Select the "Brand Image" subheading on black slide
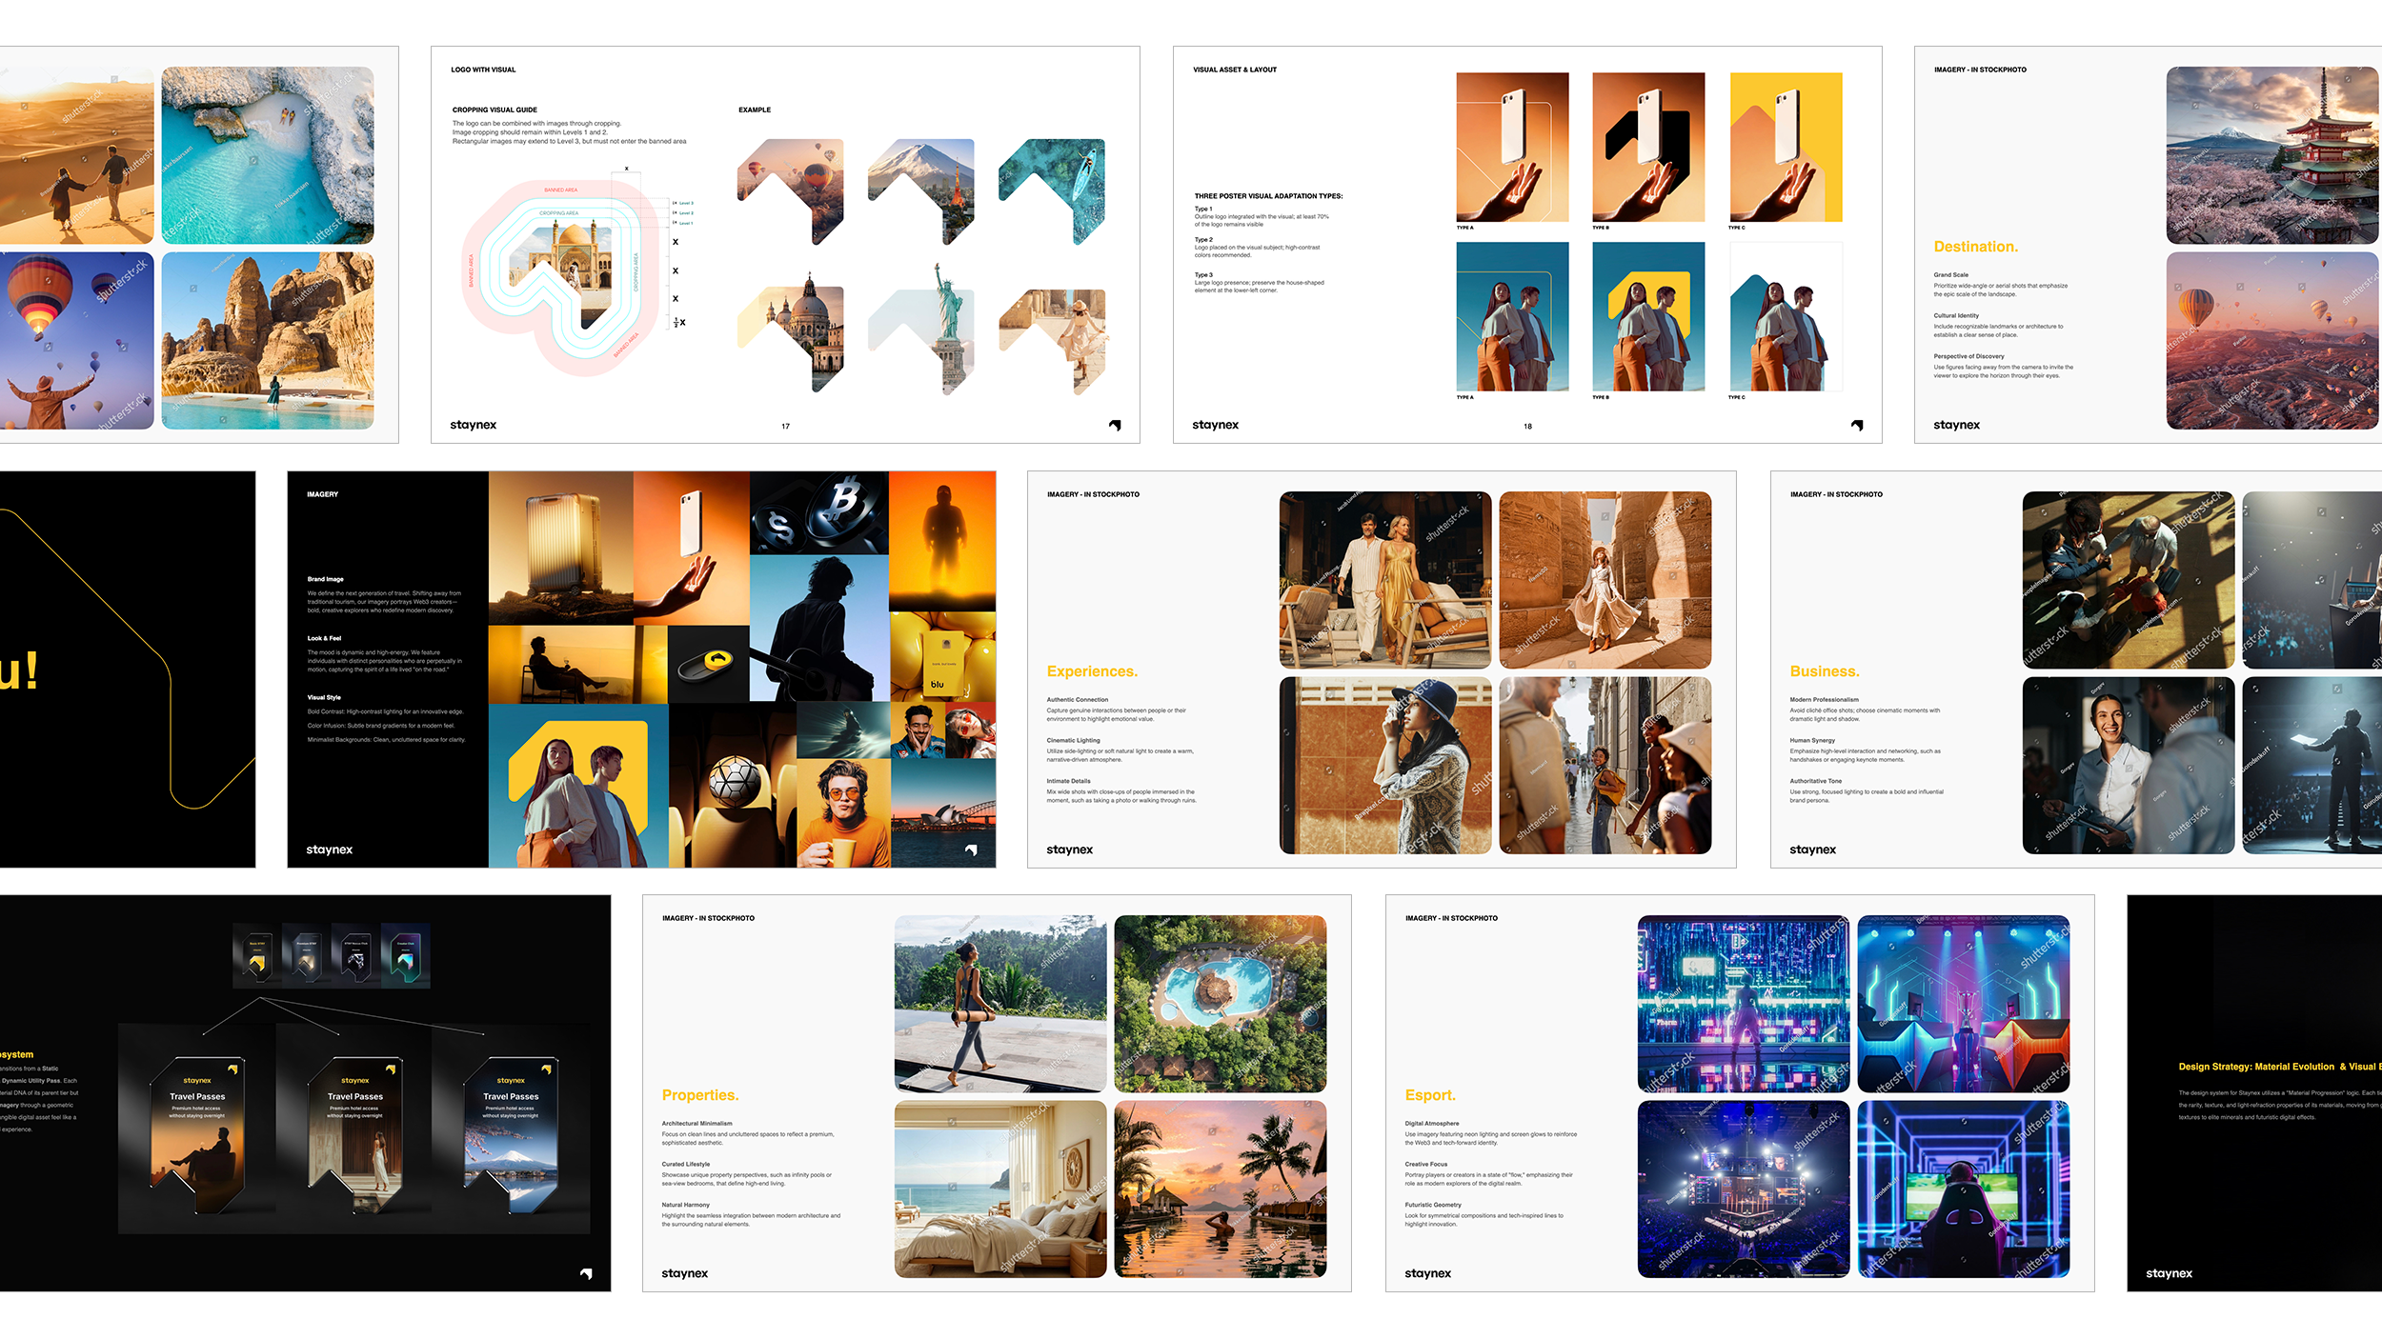The height and width of the screenshot is (1339, 2382). 326,579
